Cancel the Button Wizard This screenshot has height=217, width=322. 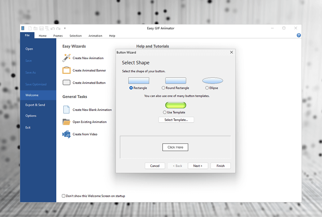tap(154, 166)
